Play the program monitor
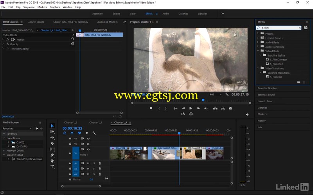This screenshot has height=195, width=313. click(191, 108)
